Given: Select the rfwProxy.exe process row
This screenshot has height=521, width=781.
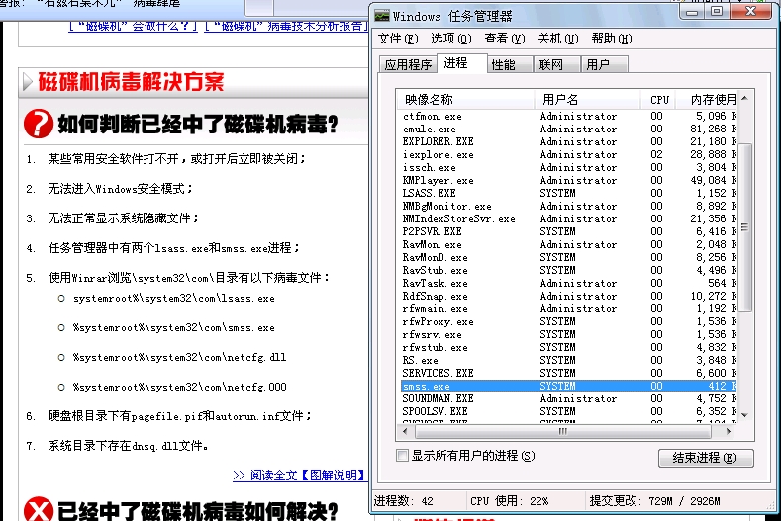Looking at the screenshot, I should (568, 322).
